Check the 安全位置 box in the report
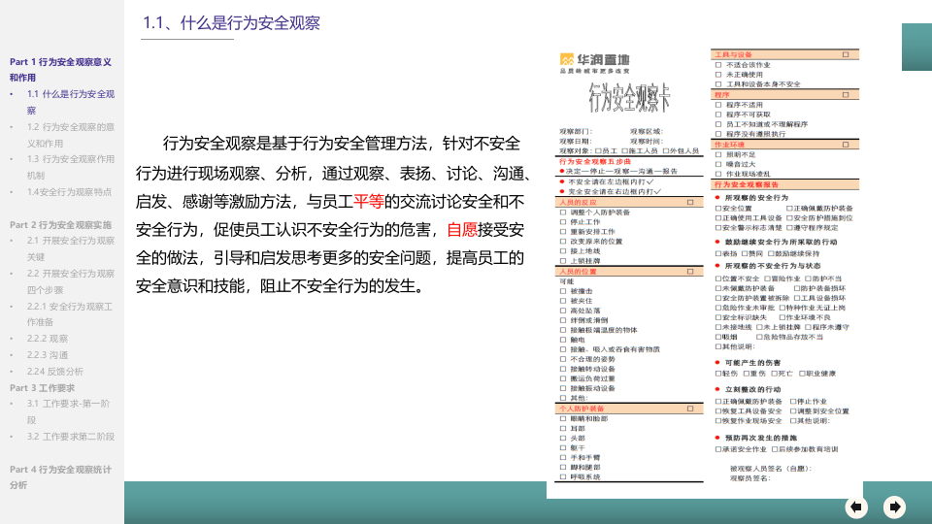This screenshot has width=932, height=524. pos(718,209)
